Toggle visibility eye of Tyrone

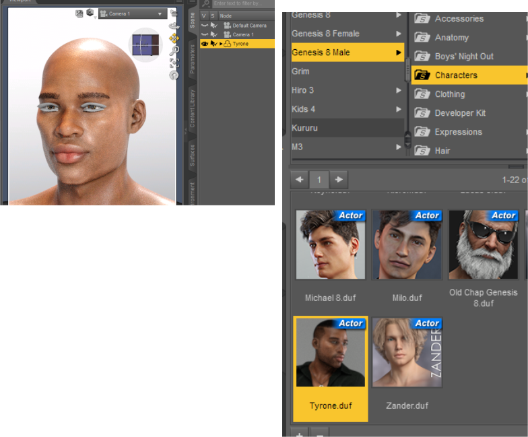[205, 43]
